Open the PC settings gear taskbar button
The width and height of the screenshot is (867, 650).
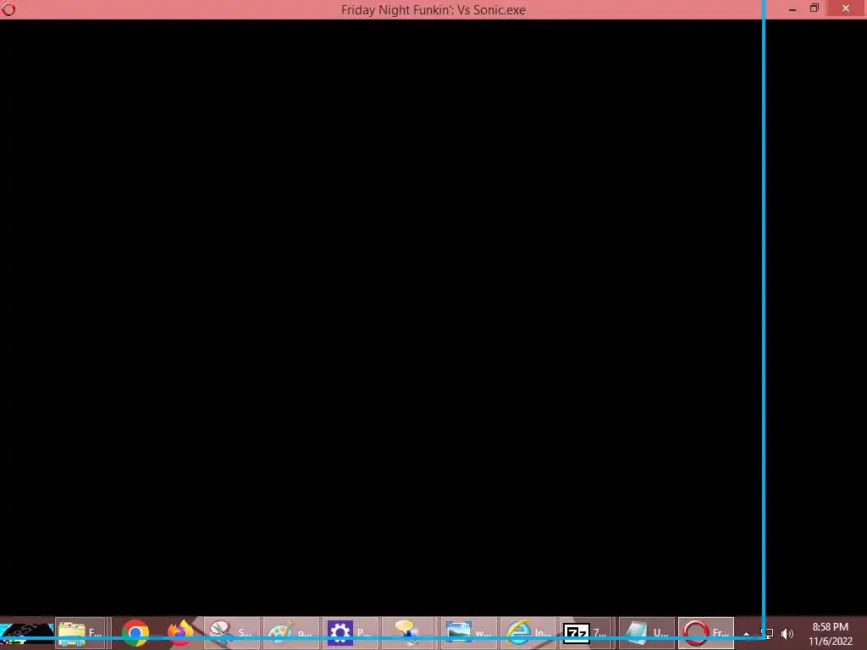click(351, 633)
